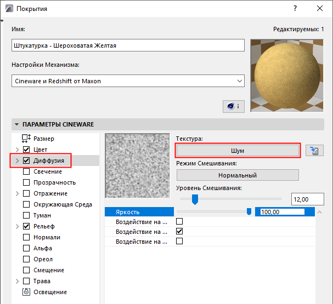Disable the Рельеф channel checkbox
Image resolution: width=333 pixels, height=304 pixels.
26,226
